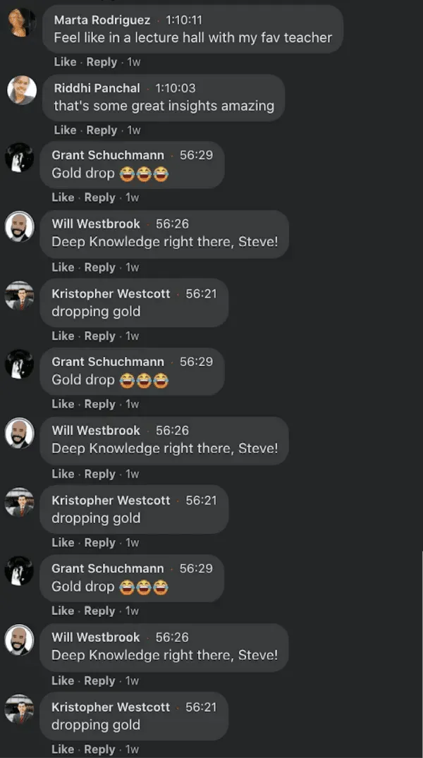Open the Marta Rodriguez name link
The height and width of the screenshot is (758, 423).
click(102, 20)
